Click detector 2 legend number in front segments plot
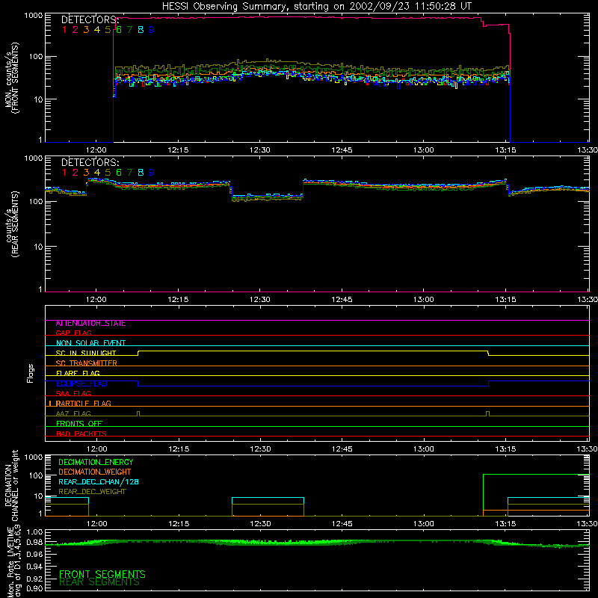 [75, 29]
